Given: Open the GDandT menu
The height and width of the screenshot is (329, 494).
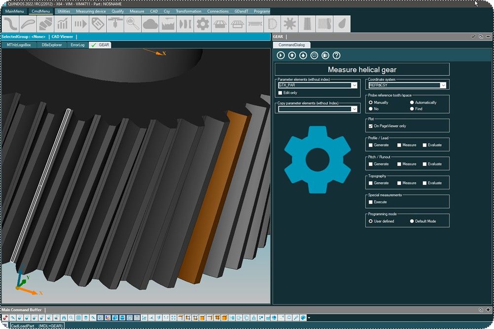Looking at the screenshot, I should click(x=241, y=11).
